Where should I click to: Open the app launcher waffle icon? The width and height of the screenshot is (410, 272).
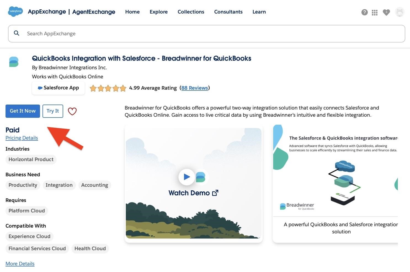pos(374,12)
